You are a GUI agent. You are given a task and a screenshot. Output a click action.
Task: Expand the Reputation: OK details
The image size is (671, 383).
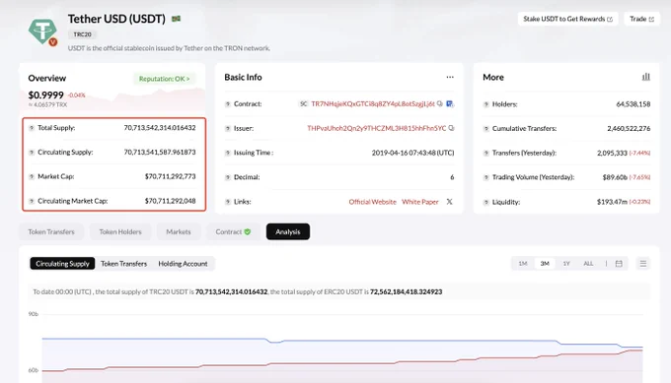pos(165,79)
